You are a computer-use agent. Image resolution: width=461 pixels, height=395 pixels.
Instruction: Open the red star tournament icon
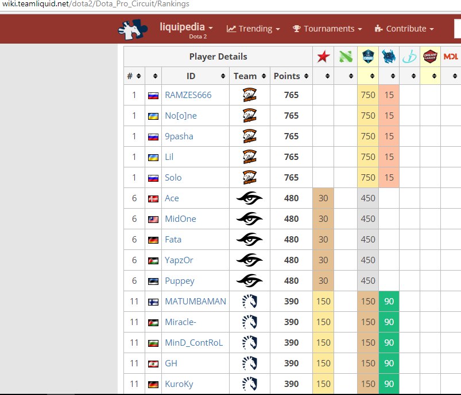coord(324,56)
